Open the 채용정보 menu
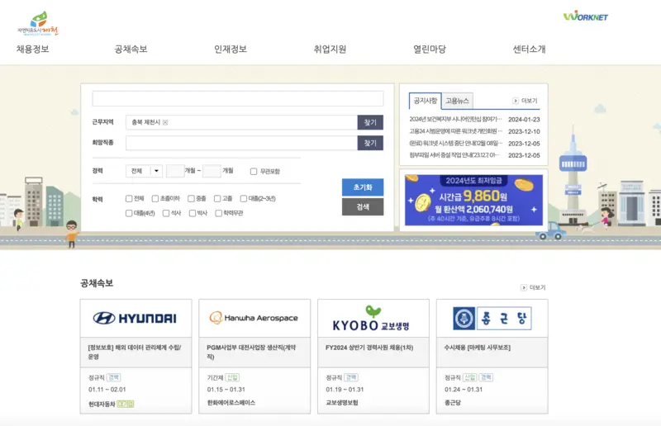The width and height of the screenshot is (661, 426). (x=33, y=50)
